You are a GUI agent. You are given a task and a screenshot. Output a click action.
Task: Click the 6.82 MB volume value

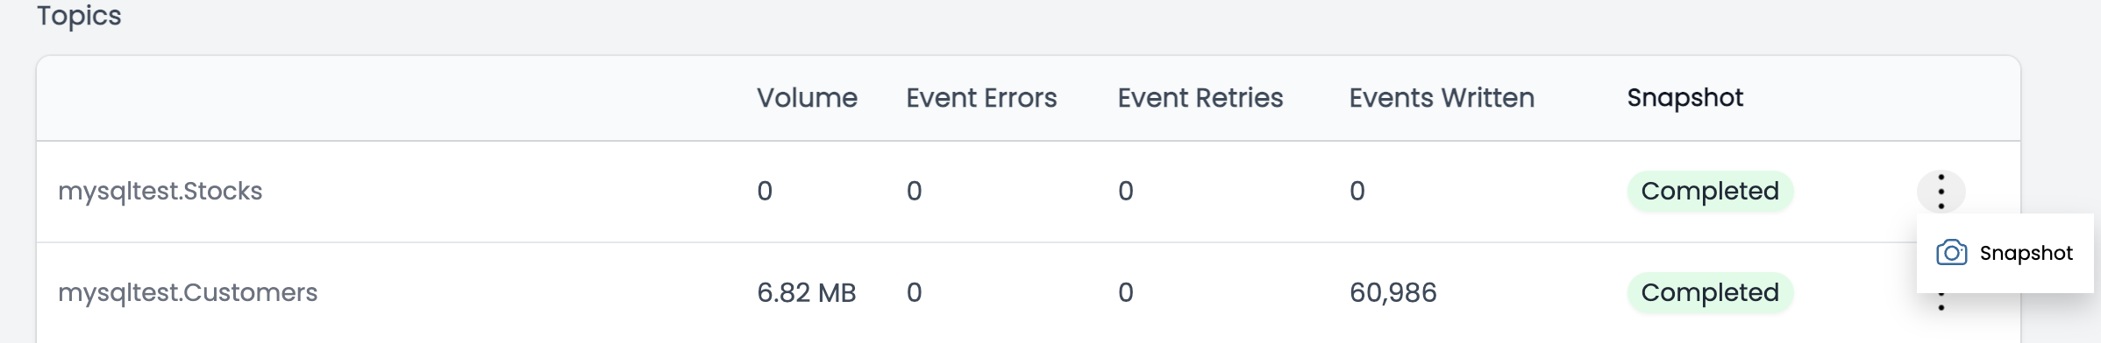point(806,292)
